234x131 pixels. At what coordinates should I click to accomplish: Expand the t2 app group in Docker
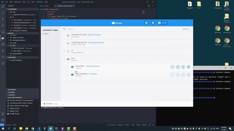(64, 51)
